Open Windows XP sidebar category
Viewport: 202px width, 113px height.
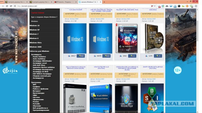(x=34, y=30)
